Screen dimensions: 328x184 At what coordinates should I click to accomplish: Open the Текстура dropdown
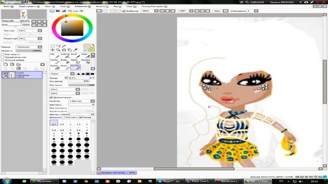pyautogui.click(x=40, y=31)
